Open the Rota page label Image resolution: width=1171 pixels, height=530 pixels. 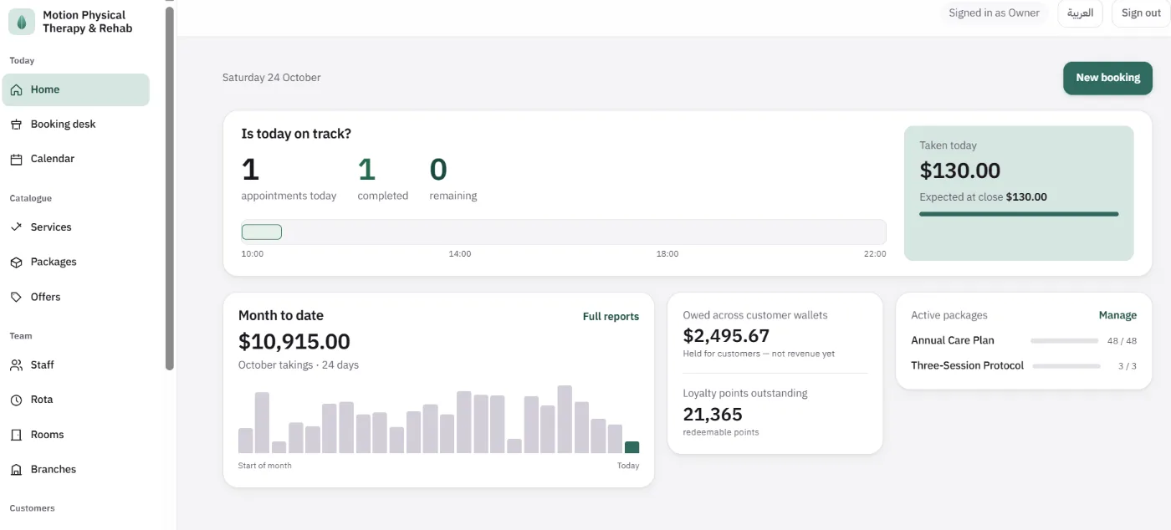pyautogui.click(x=42, y=400)
